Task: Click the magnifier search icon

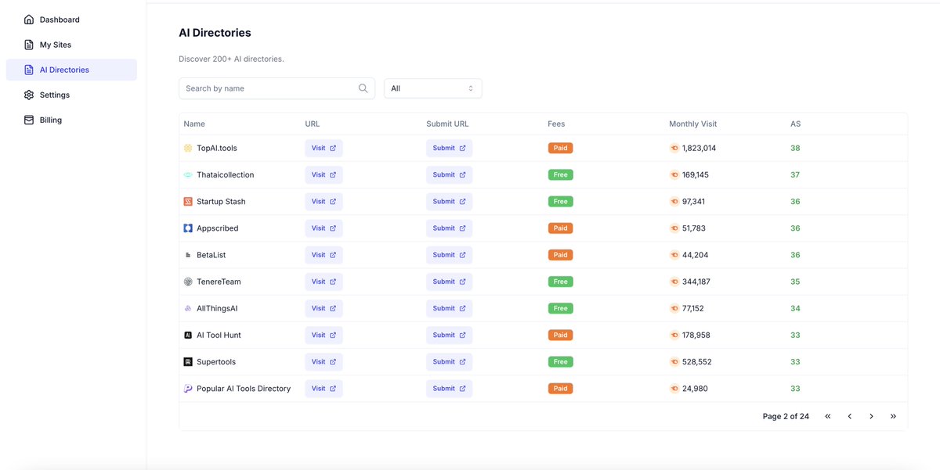Action: point(363,88)
